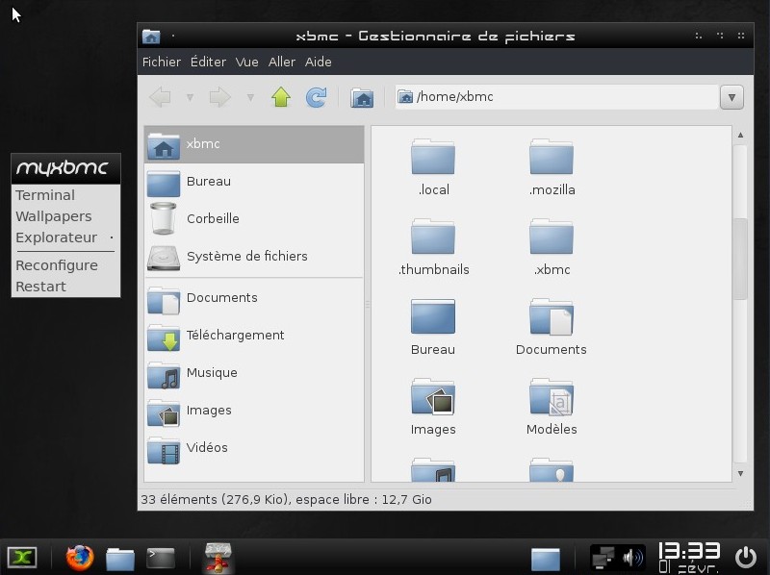Select Images in the sidebar
The width and height of the screenshot is (770, 575).
point(254,411)
